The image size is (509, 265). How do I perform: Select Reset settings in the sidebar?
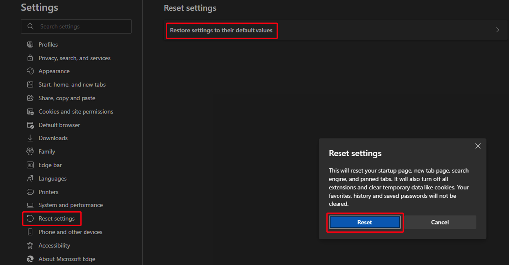[x=56, y=219]
